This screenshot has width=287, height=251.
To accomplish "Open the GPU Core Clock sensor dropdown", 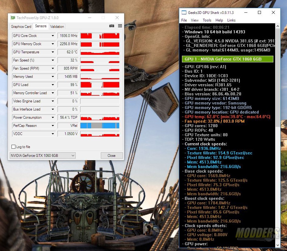I will pos(53,36).
